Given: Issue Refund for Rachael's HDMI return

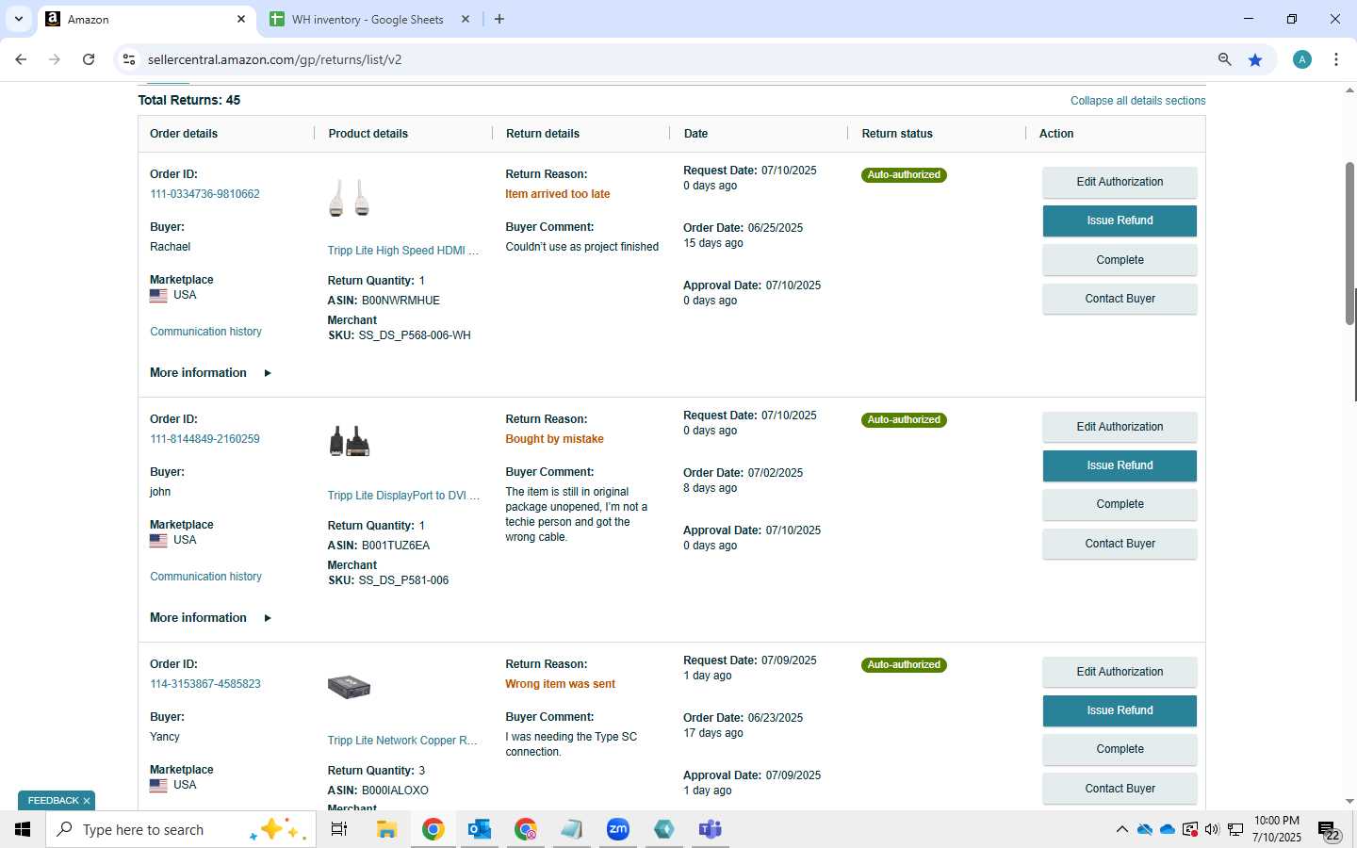Looking at the screenshot, I should [x=1120, y=220].
